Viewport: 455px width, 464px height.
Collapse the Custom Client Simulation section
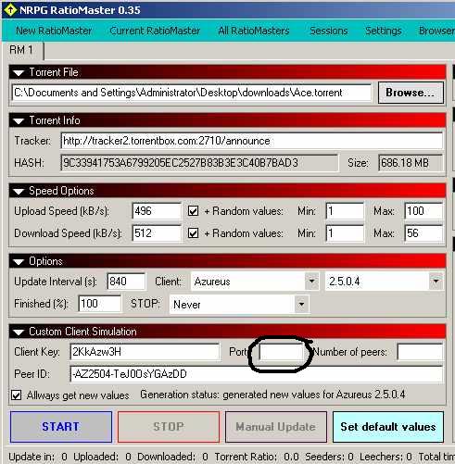coord(19,332)
